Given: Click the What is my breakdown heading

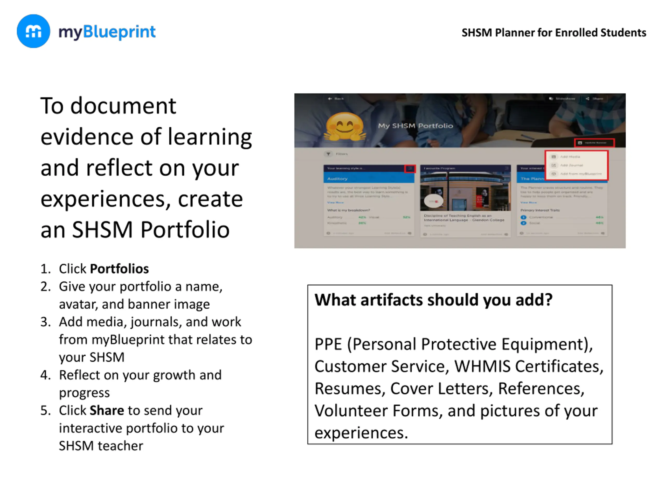Looking at the screenshot, I should (x=349, y=210).
